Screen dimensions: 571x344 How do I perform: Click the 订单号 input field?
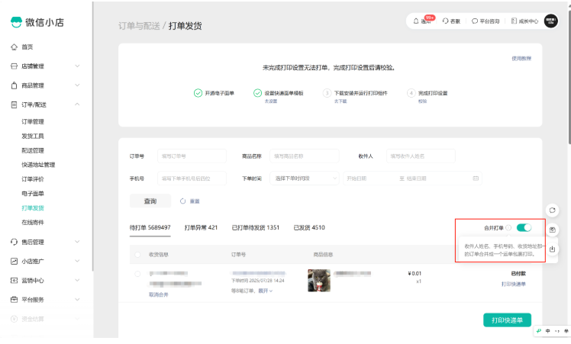192,156
